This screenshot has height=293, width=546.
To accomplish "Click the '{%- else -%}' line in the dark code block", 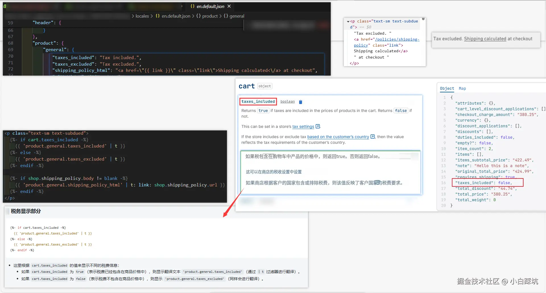I will (26, 153).
